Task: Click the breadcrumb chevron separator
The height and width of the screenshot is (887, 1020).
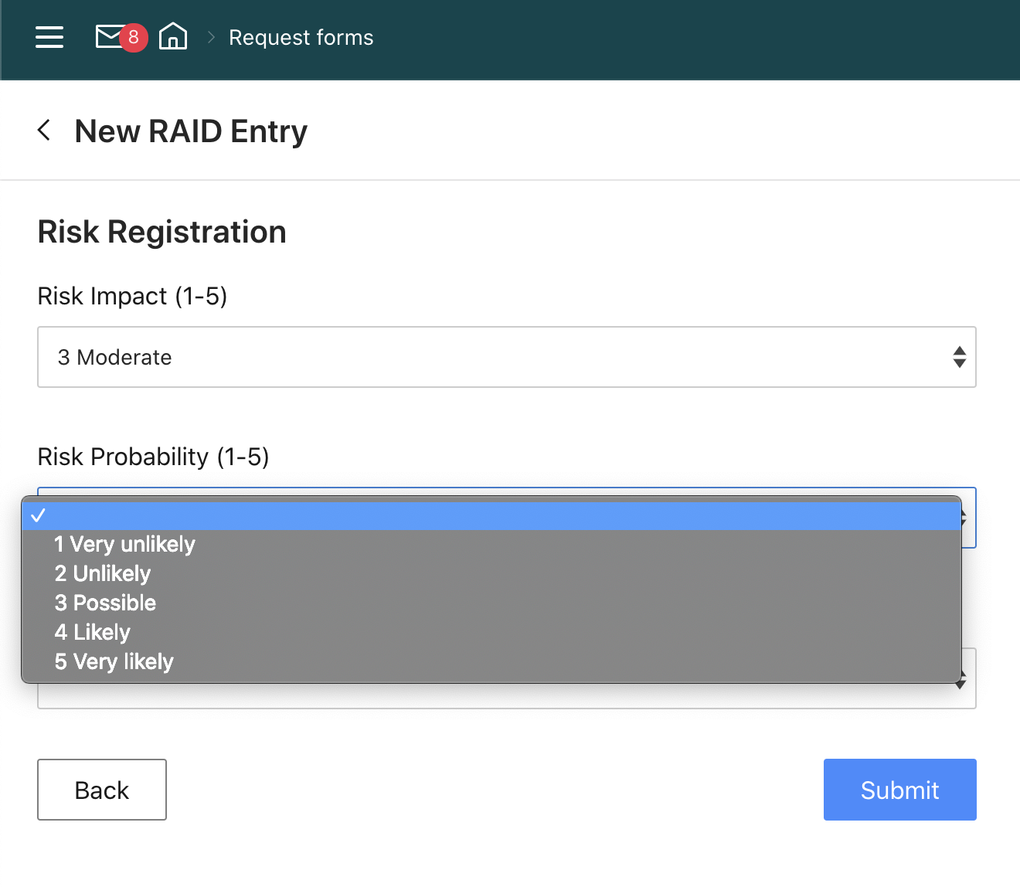Action: tap(211, 37)
